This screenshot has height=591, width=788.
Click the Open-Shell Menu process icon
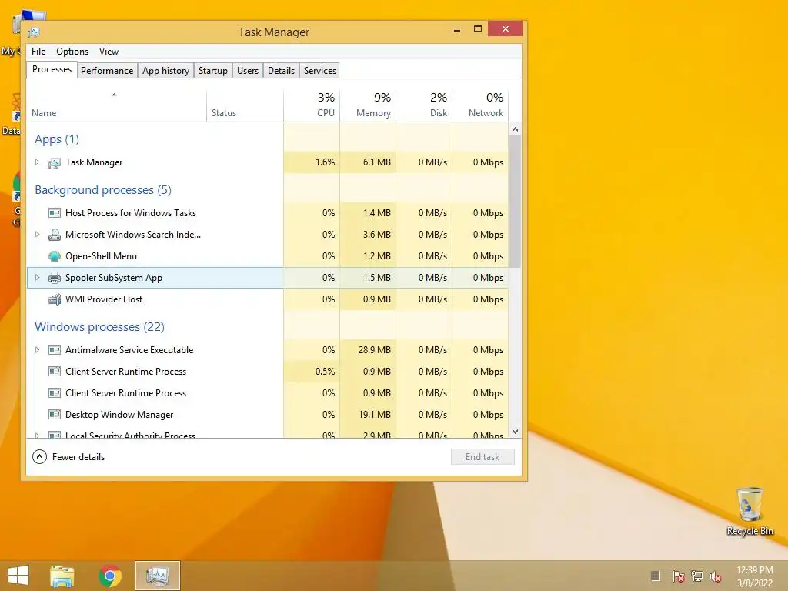(55, 256)
